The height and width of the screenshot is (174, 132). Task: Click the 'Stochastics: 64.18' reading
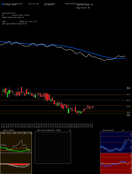9,13
